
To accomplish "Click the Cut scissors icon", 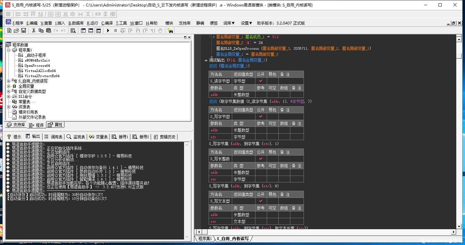I will [34, 30].
